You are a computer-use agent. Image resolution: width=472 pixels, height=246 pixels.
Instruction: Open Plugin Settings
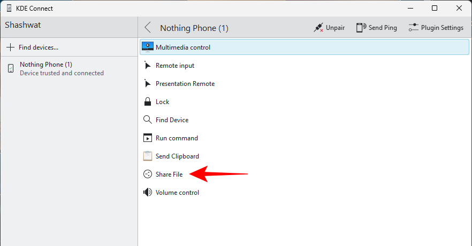pyautogui.click(x=436, y=28)
